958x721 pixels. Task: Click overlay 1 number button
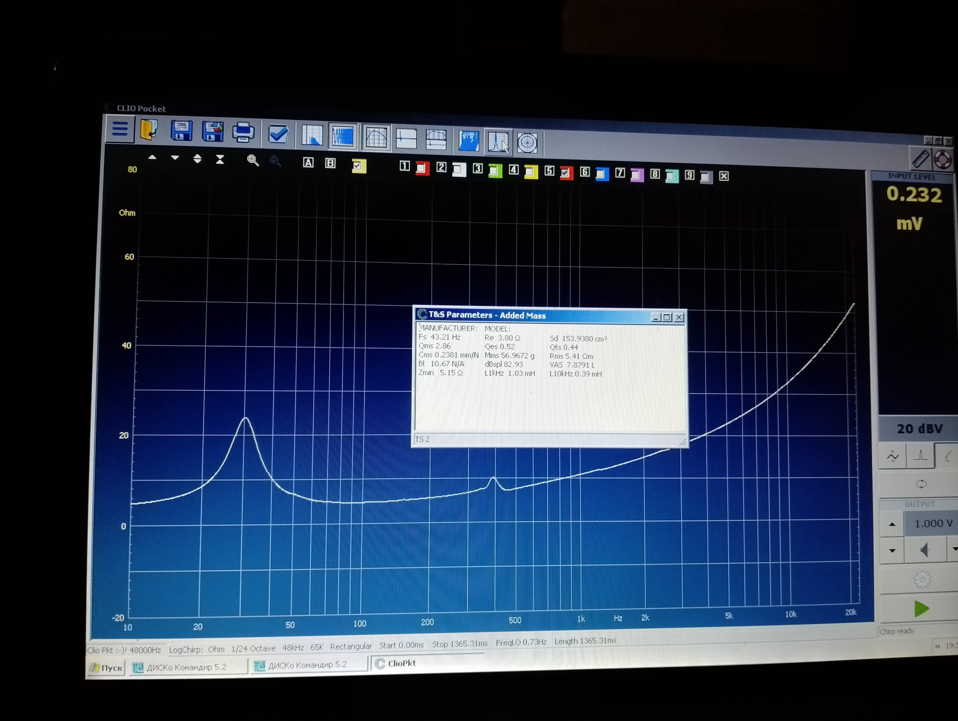coord(405,166)
